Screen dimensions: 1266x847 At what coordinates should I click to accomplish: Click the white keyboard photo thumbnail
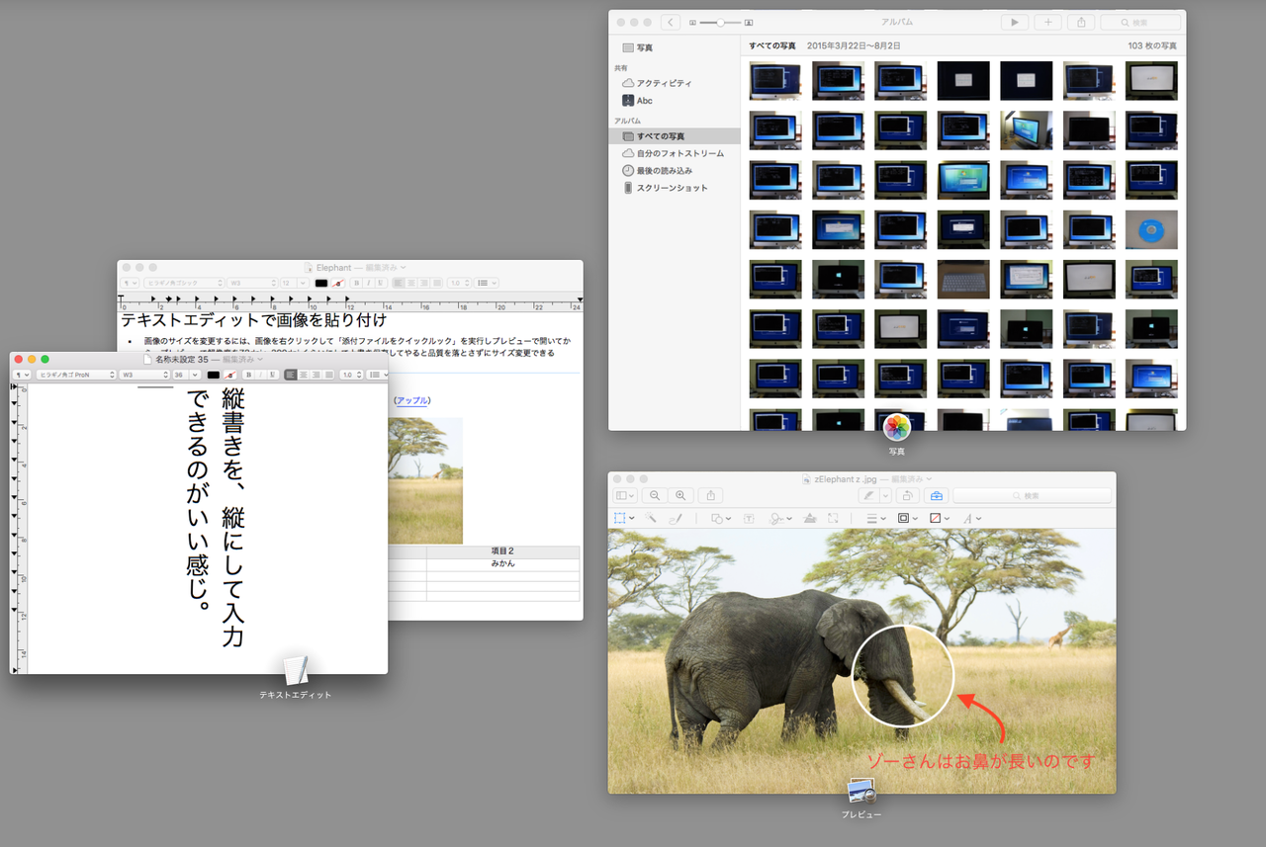[x=963, y=279]
